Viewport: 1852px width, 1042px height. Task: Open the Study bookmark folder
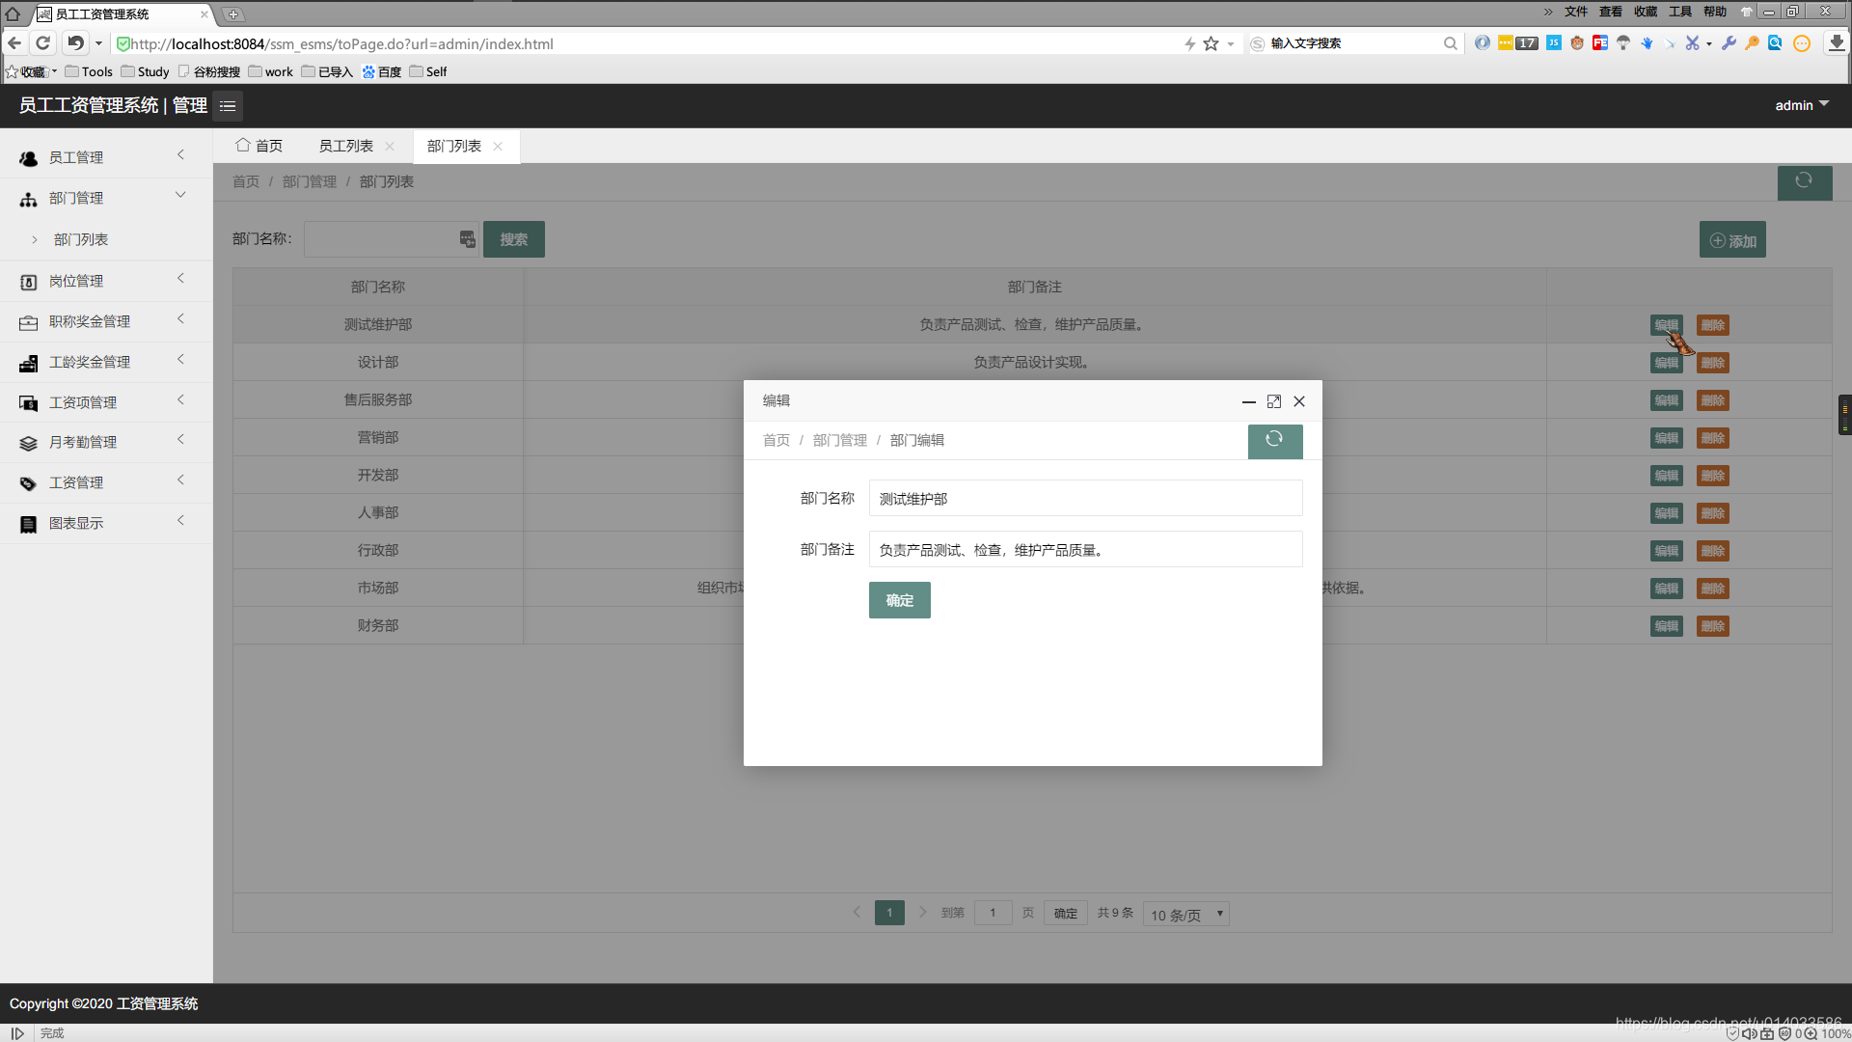click(145, 71)
